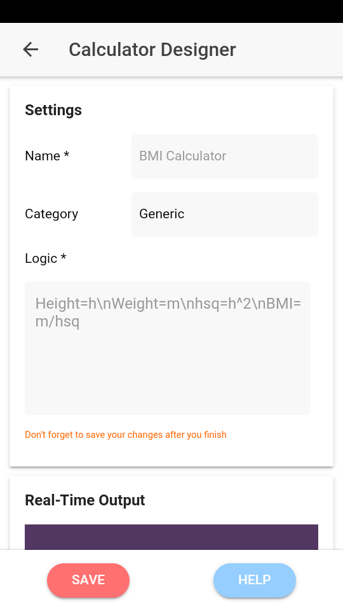The height and width of the screenshot is (611, 343).
Task: Select the Real-Time Output heading
Action: (84, 500)
